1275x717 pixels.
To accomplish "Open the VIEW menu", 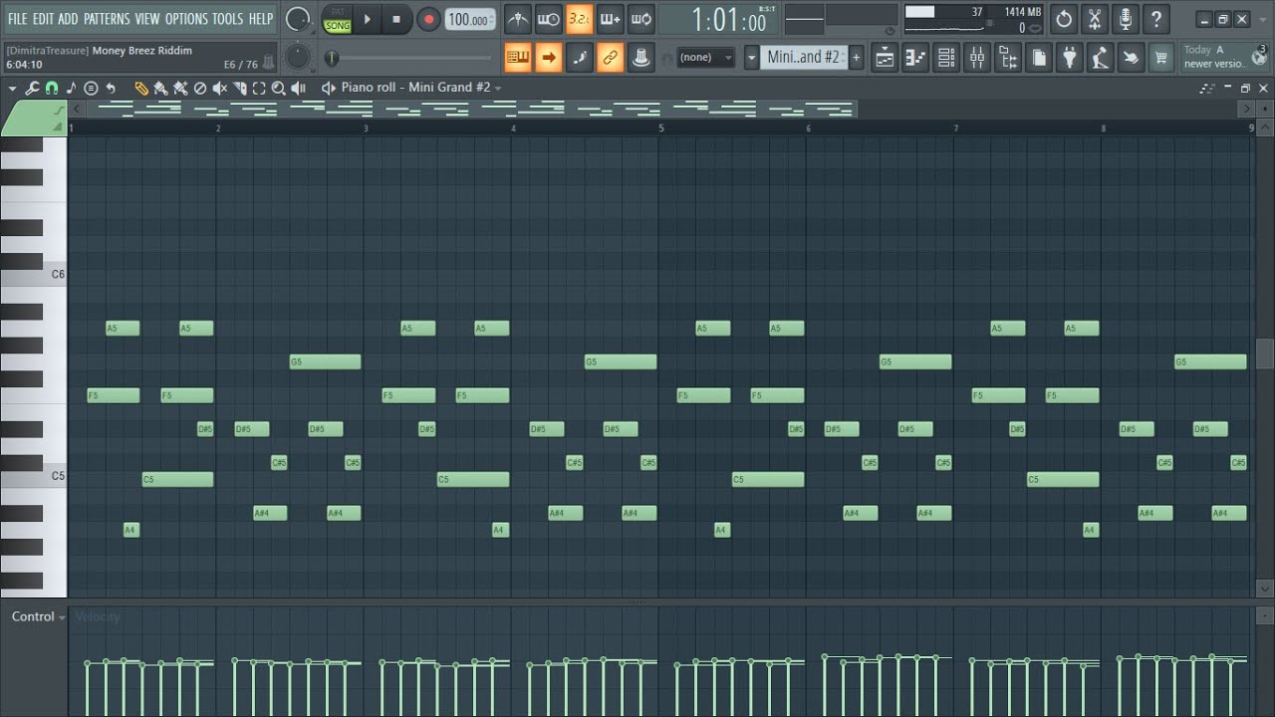I will pyautogui.click(x=147, y=19).
